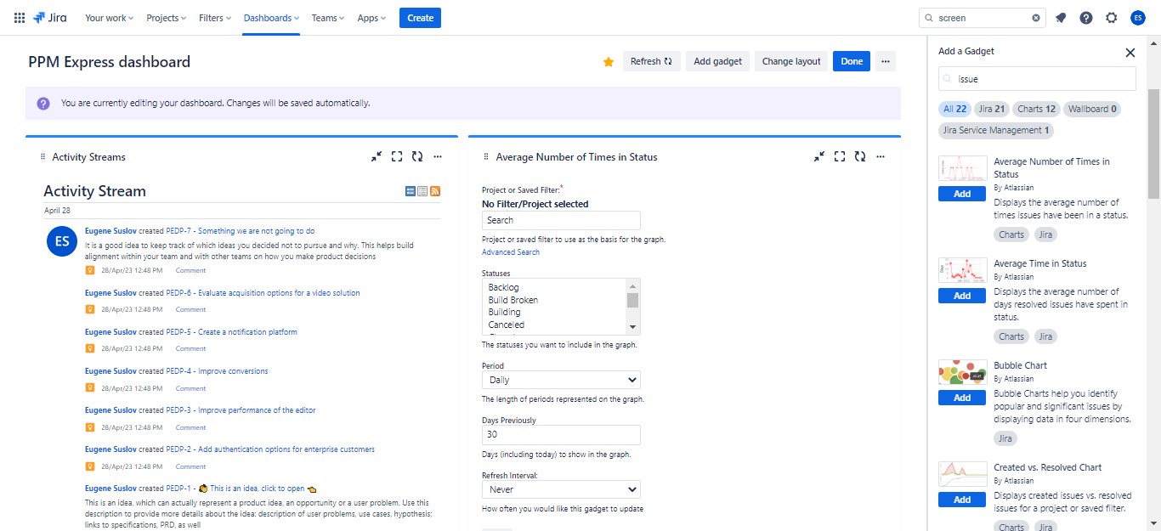Select Build Broken in the Statuses list
This screenshot has height=531, width=1161.
point(513,300)
